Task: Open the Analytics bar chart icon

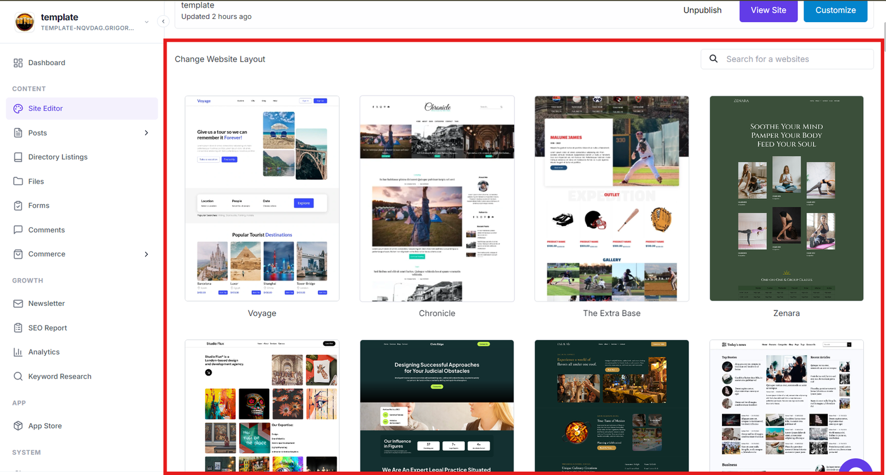Action: [18, 352]
